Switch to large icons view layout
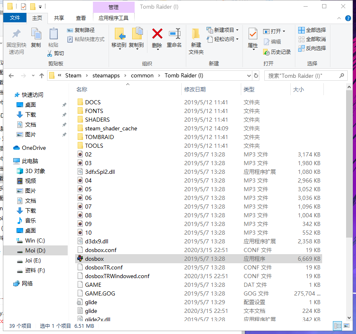 [x=347, y=326]
